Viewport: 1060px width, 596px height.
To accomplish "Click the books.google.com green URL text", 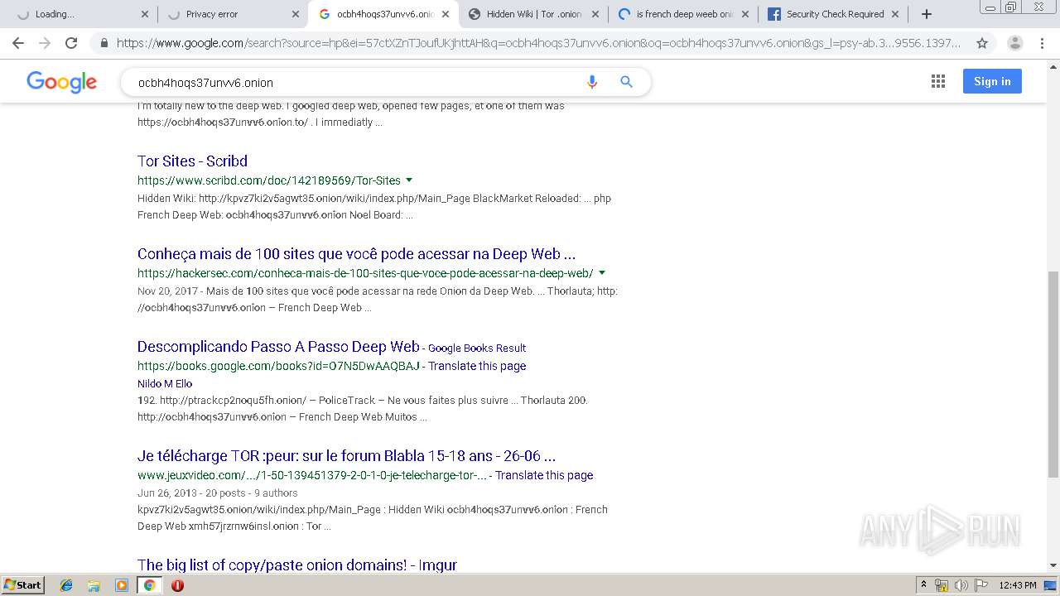I will coord(278,366).
